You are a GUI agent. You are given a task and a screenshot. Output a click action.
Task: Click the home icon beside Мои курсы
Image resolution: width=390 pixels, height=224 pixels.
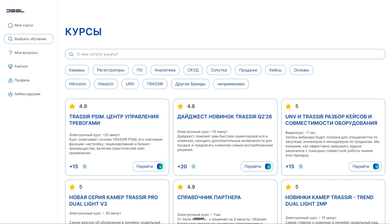point(10,25)
